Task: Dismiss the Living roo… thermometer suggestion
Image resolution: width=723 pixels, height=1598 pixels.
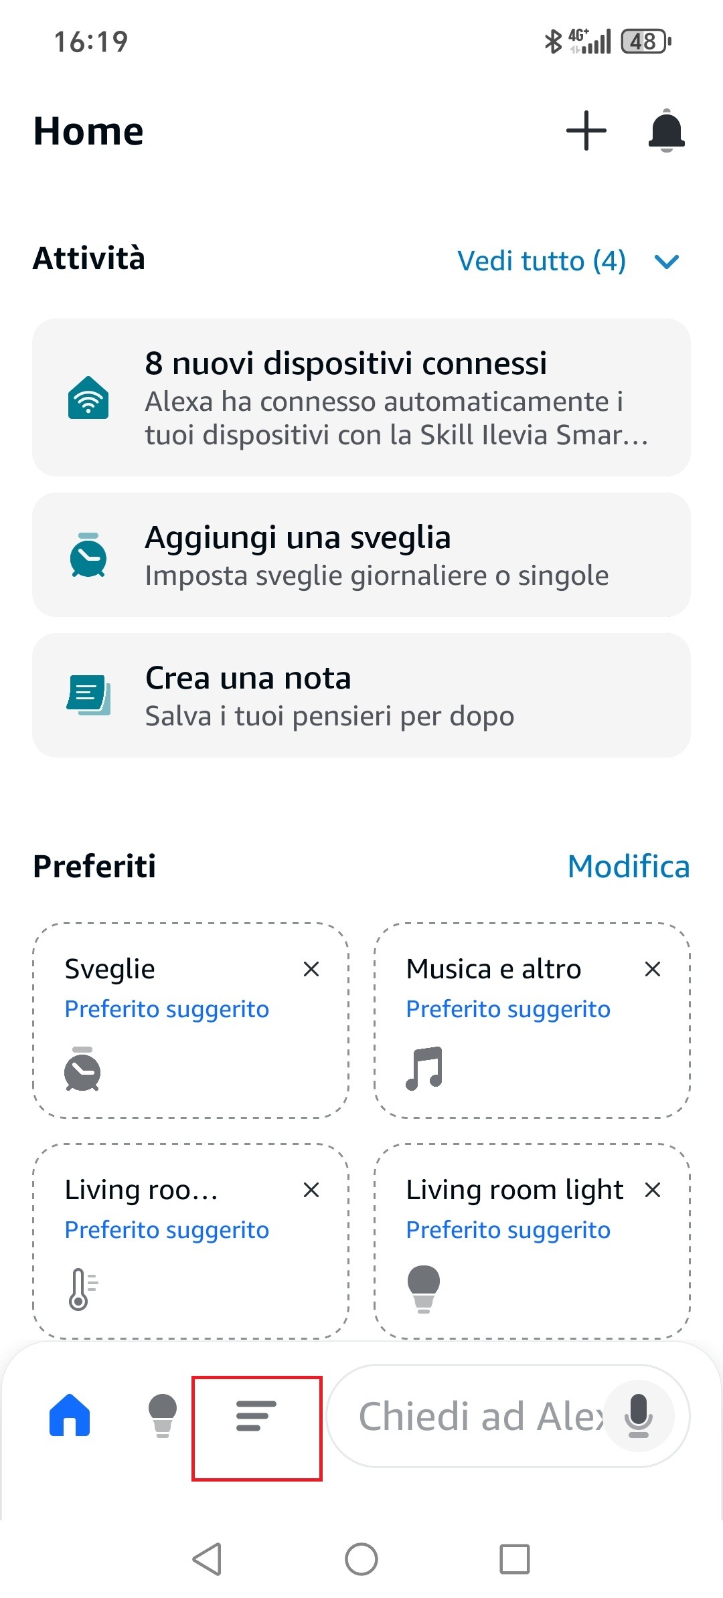Action: point(311,1190)
